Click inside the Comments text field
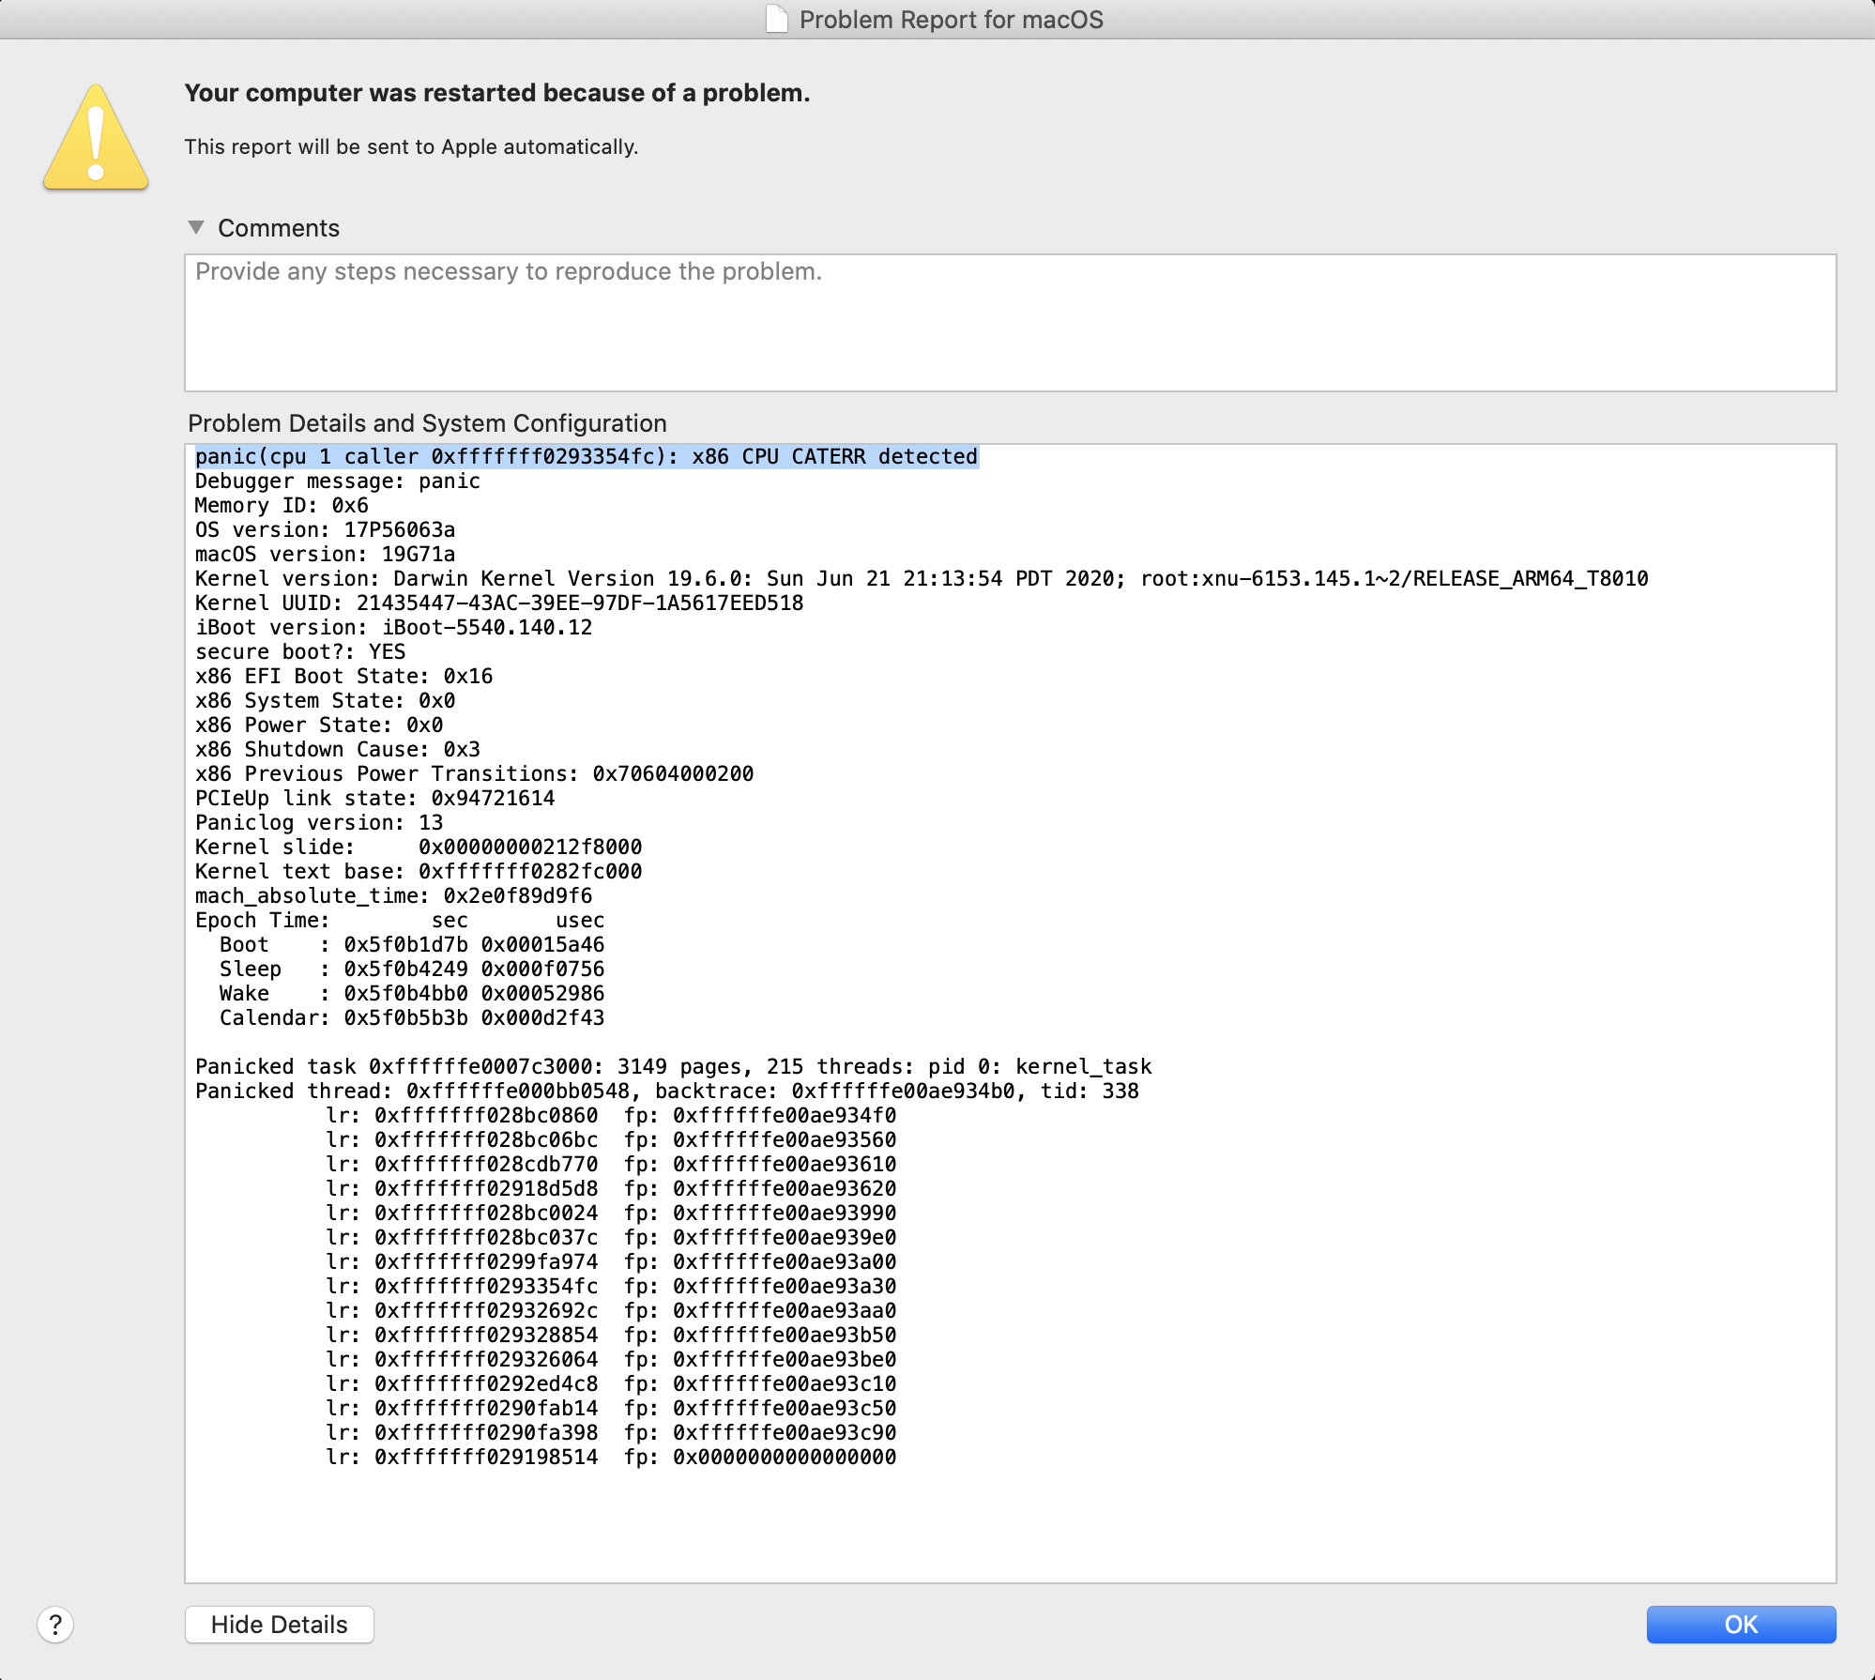This screenshot has height=1680, width=1875. (1010, 323)
